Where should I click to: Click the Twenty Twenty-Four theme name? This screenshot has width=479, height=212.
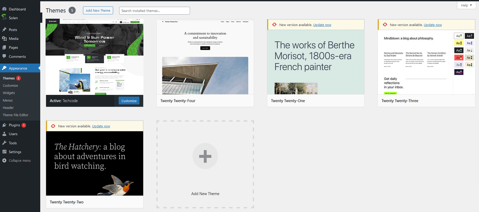tap(178, 101)
